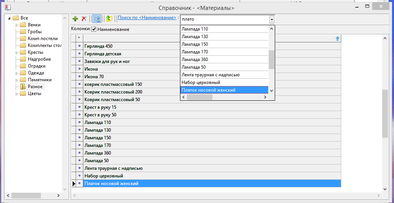The image size is (394, 203).
Task: Click the open Разное folder icon
Action: pyautogui.click(x=23, y=87)
